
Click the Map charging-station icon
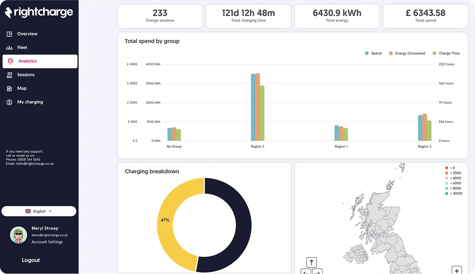9,88
